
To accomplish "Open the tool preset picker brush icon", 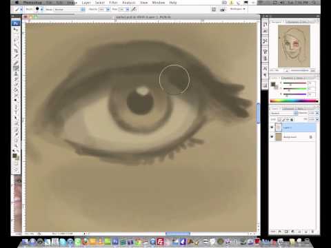I will (18, 10).
